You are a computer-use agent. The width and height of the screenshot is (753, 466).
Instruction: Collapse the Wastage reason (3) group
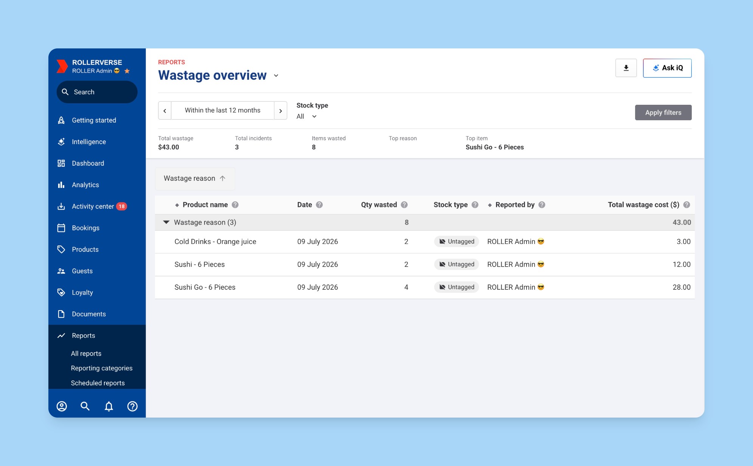166,222
